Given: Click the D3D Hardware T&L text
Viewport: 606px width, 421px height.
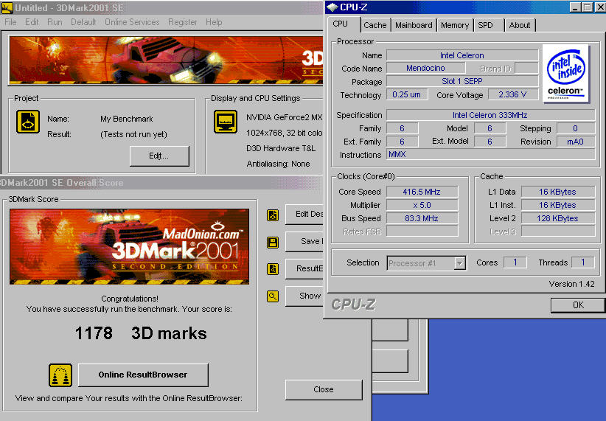Looking at the screenshot, I should click(281, 148).
